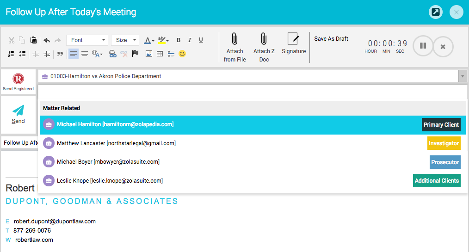Click the 01003-Hamilton vs Akron matter field
Viewport: 469px width, 252px height.
[x=248, y=76]
